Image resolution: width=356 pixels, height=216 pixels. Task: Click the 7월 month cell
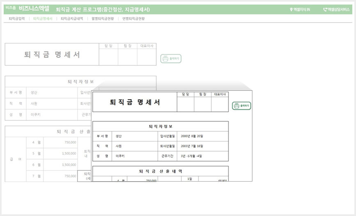[35, 176]
